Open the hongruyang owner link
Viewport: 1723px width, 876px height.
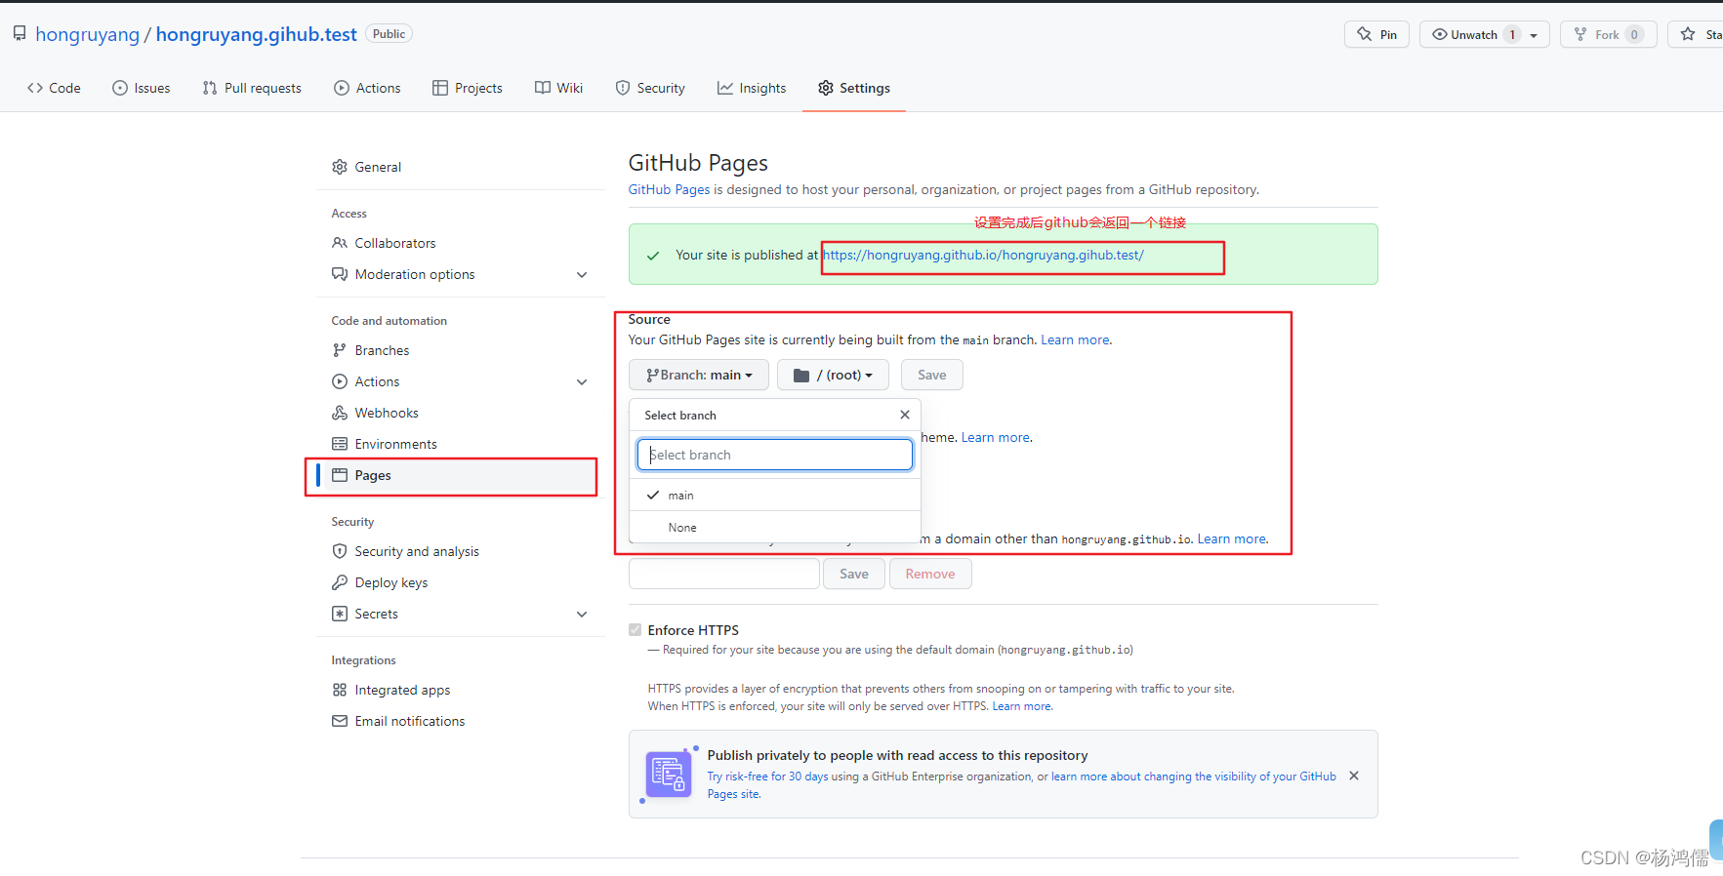[x=88, y=34]
